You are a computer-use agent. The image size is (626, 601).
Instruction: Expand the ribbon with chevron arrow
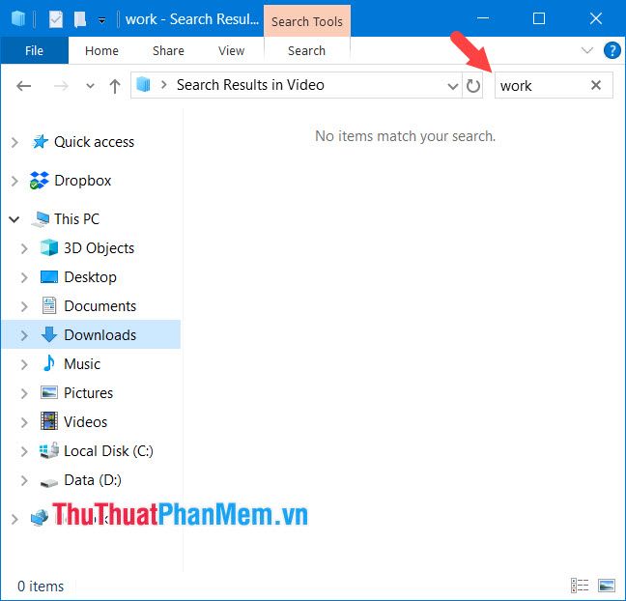[586, 50]
